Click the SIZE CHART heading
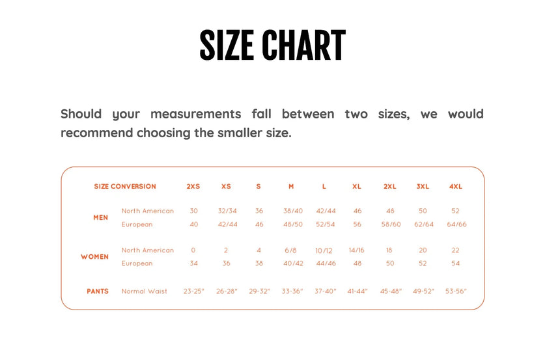547x359 pixels. 272,45
